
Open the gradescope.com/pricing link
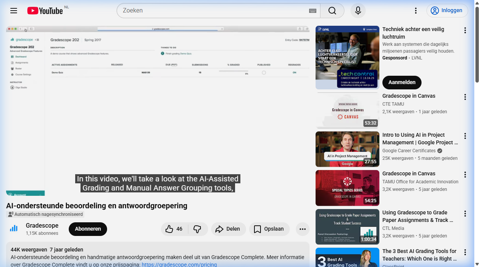point(179,264)
